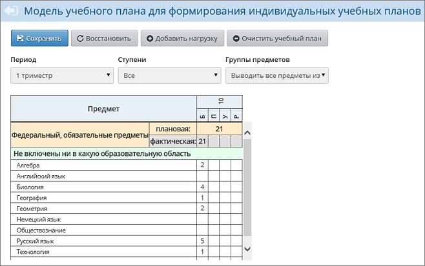Click the Восстановить restore button
The image size is (425, 266).
(x=105, y=38)
